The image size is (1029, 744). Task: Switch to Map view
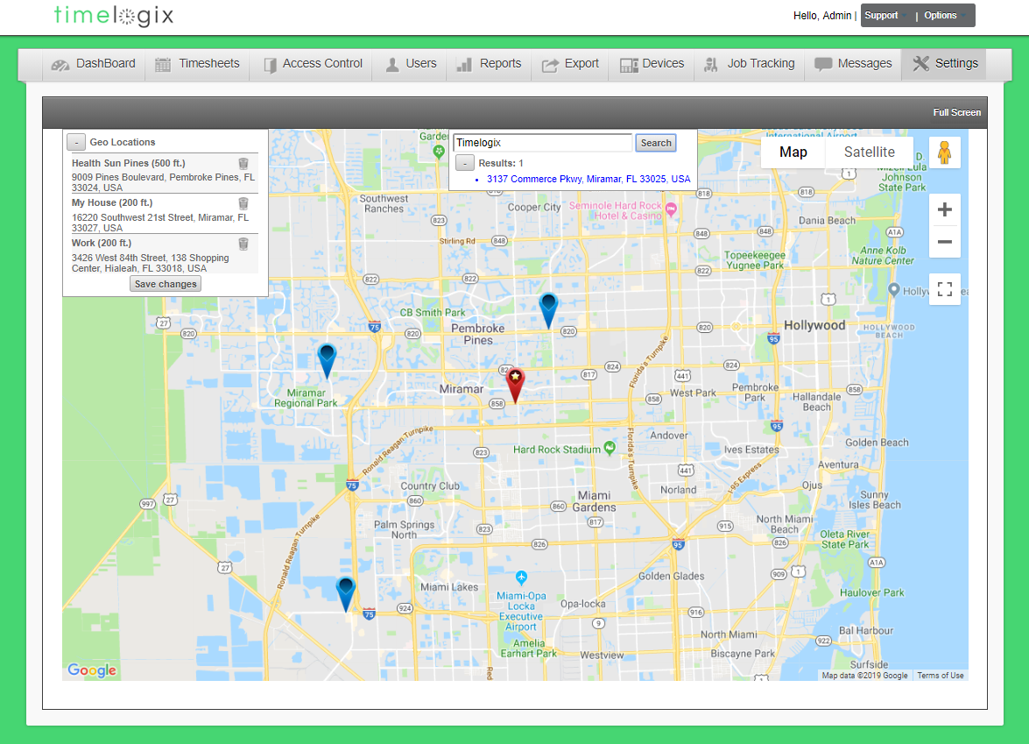793,152
